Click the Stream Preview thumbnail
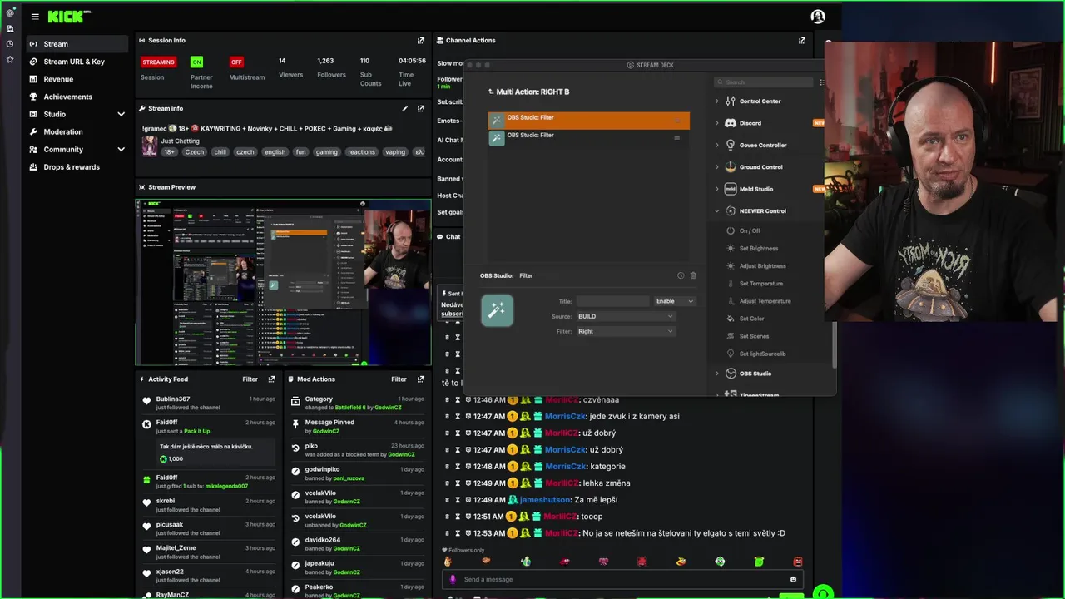This screenshot has width=1065, height=599. coord(283,283)
